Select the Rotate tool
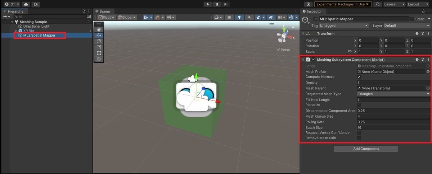Screen dimensions: 432x174 click(x=99, y=41)
